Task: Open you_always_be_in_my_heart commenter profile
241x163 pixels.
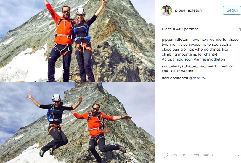Action: tap(189, 66)
